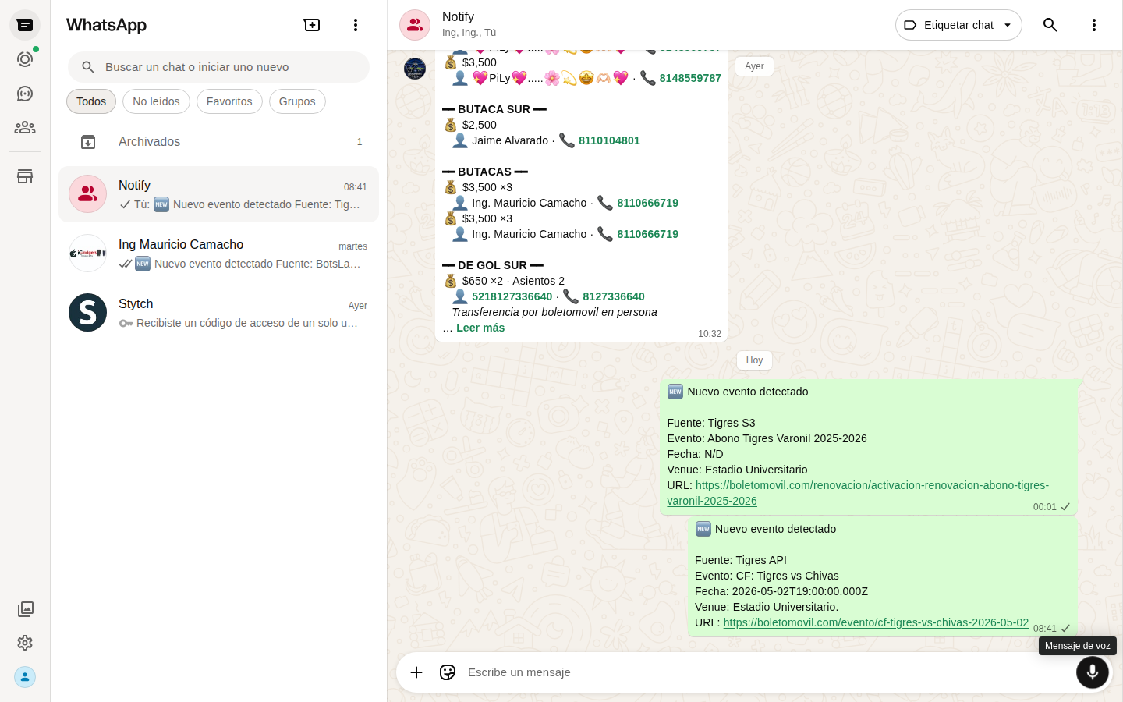Filter chats by No leídos
The height and width of the screenshot is (702, 1123).
(156, 101)
